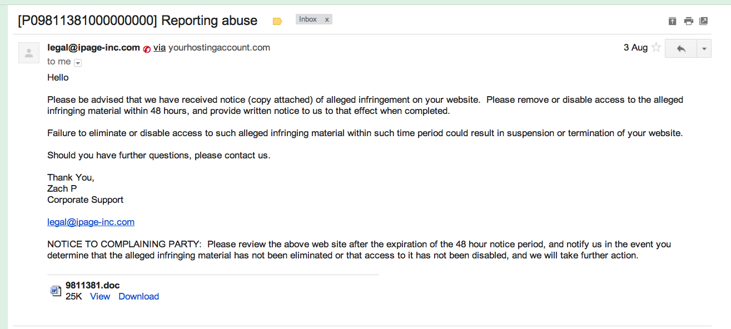The height and width of the screenshot is (329, 731).
Task: Print the email using the printer icon
Action: 688,21
